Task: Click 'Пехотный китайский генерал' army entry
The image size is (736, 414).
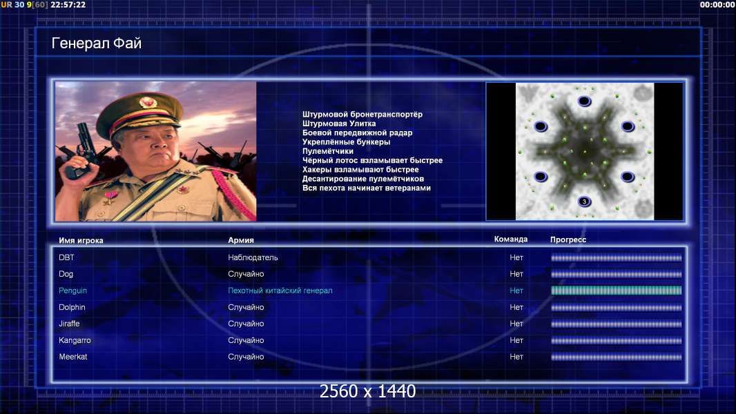Action: click(x=280, y=290)
